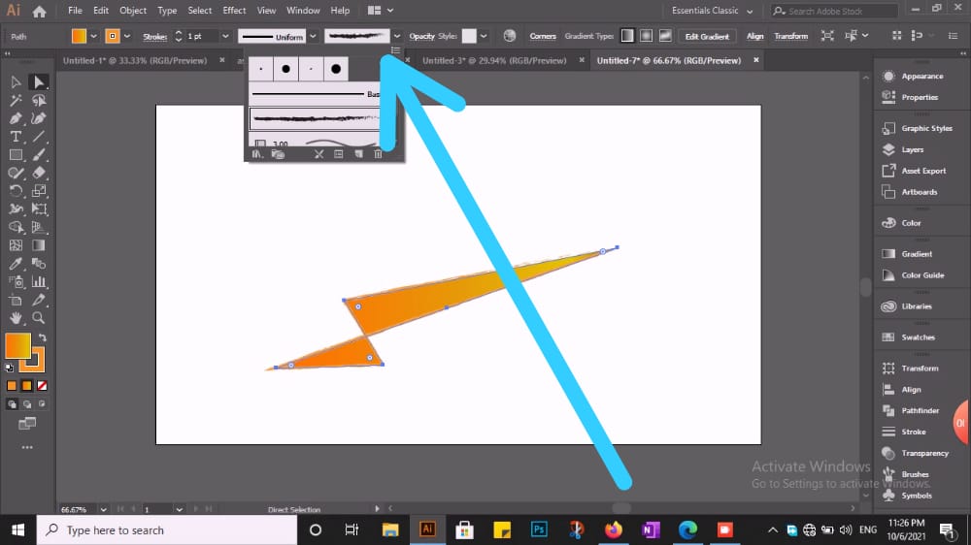This screenshot has width=971, height=545.
Task: Select the Direct Selection tool
Action: point(39,82)
